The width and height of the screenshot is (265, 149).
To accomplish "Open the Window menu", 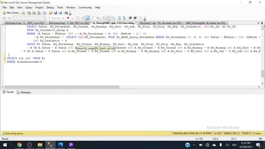I will point(71,7).
